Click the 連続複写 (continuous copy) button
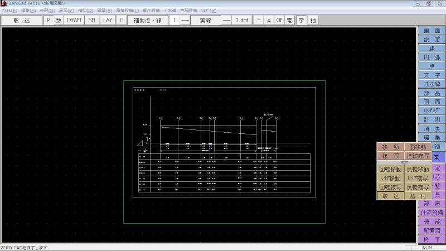This screenshot has height=251, width=446. (418, 156)
